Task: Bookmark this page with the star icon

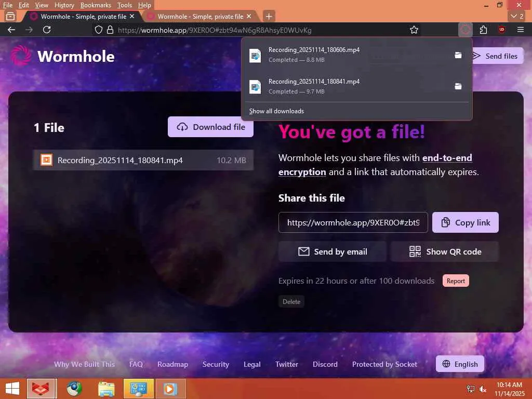Action: [414, 30]
